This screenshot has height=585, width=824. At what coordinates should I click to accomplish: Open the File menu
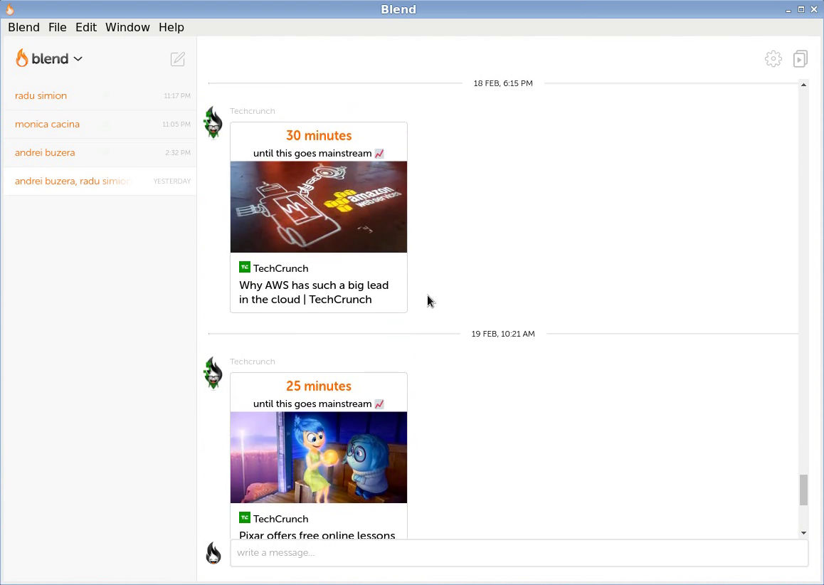(x=57, y=27)
